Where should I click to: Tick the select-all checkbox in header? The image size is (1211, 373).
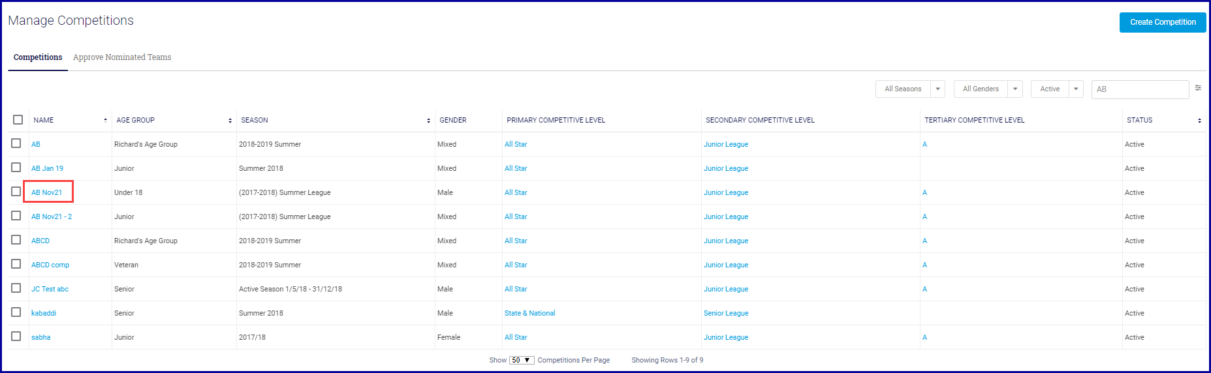coord(18,119)
